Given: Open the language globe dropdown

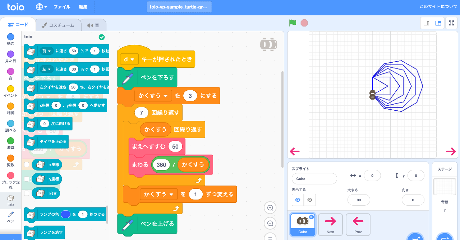Looking at the screenshot, I should [41, 6].
